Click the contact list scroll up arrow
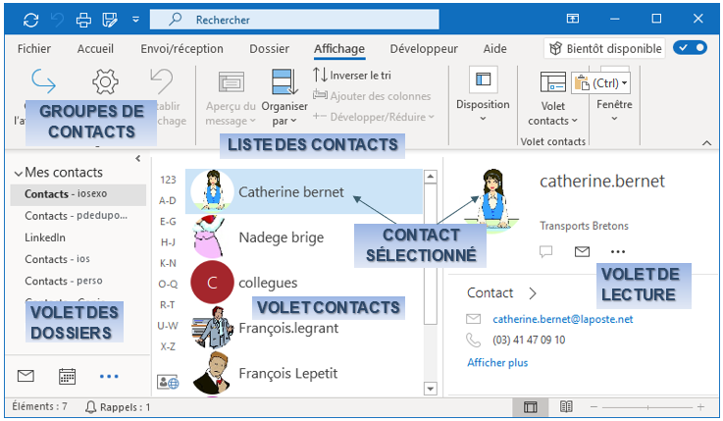 [431, 177]
